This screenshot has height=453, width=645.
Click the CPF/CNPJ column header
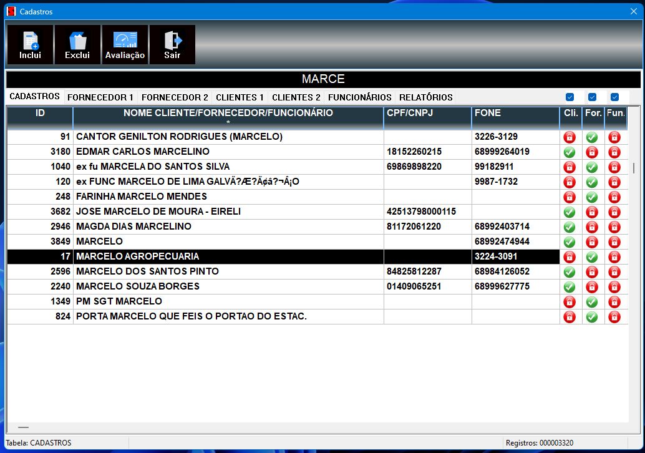point(427,118)
